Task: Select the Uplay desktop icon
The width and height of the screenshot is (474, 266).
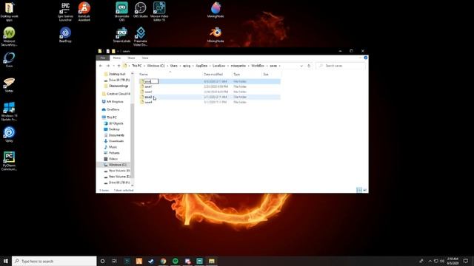Action: [x=9, y=134]
